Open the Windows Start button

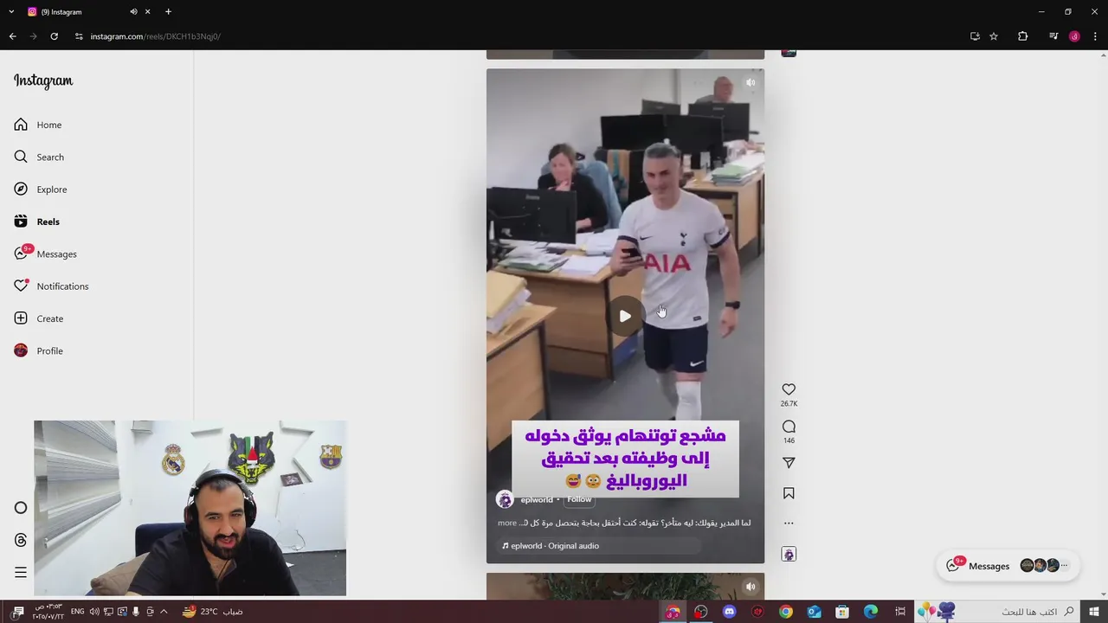coord(1094,612)
